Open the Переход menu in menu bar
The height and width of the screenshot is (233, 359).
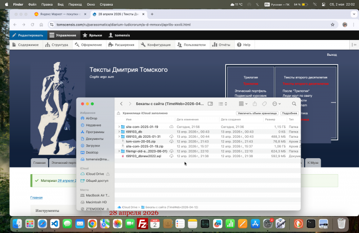click(x=75, y=4)
